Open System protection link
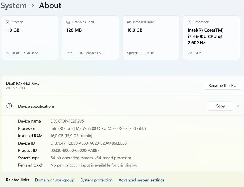The image size is (244, 187). click(x=96, y=180)
